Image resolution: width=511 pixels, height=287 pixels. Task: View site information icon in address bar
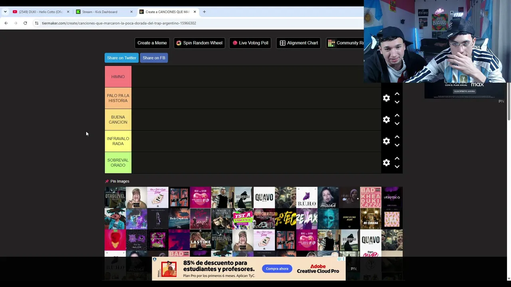pos(37,23)
